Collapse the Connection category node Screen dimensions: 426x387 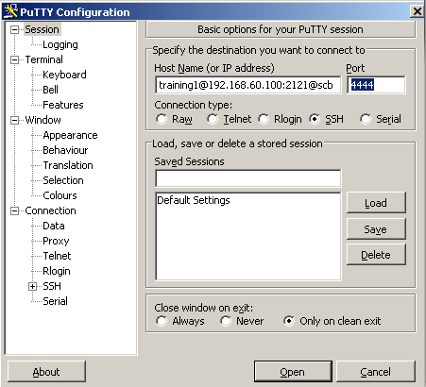(x=14, y=210)
